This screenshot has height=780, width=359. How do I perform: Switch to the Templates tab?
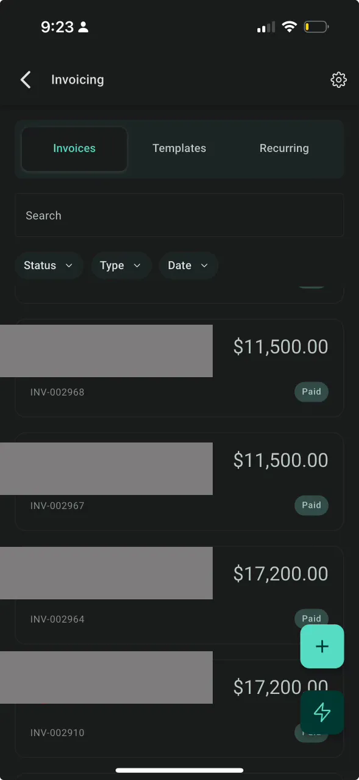179,148
